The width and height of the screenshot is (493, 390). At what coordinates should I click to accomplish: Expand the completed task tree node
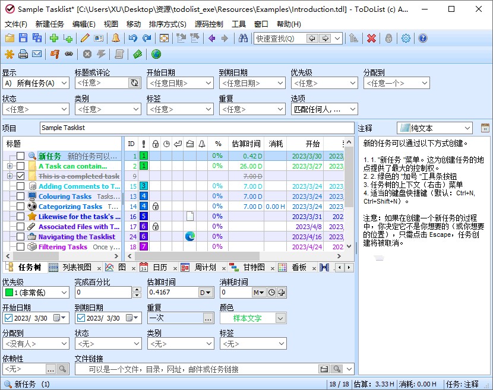(10, 176)
